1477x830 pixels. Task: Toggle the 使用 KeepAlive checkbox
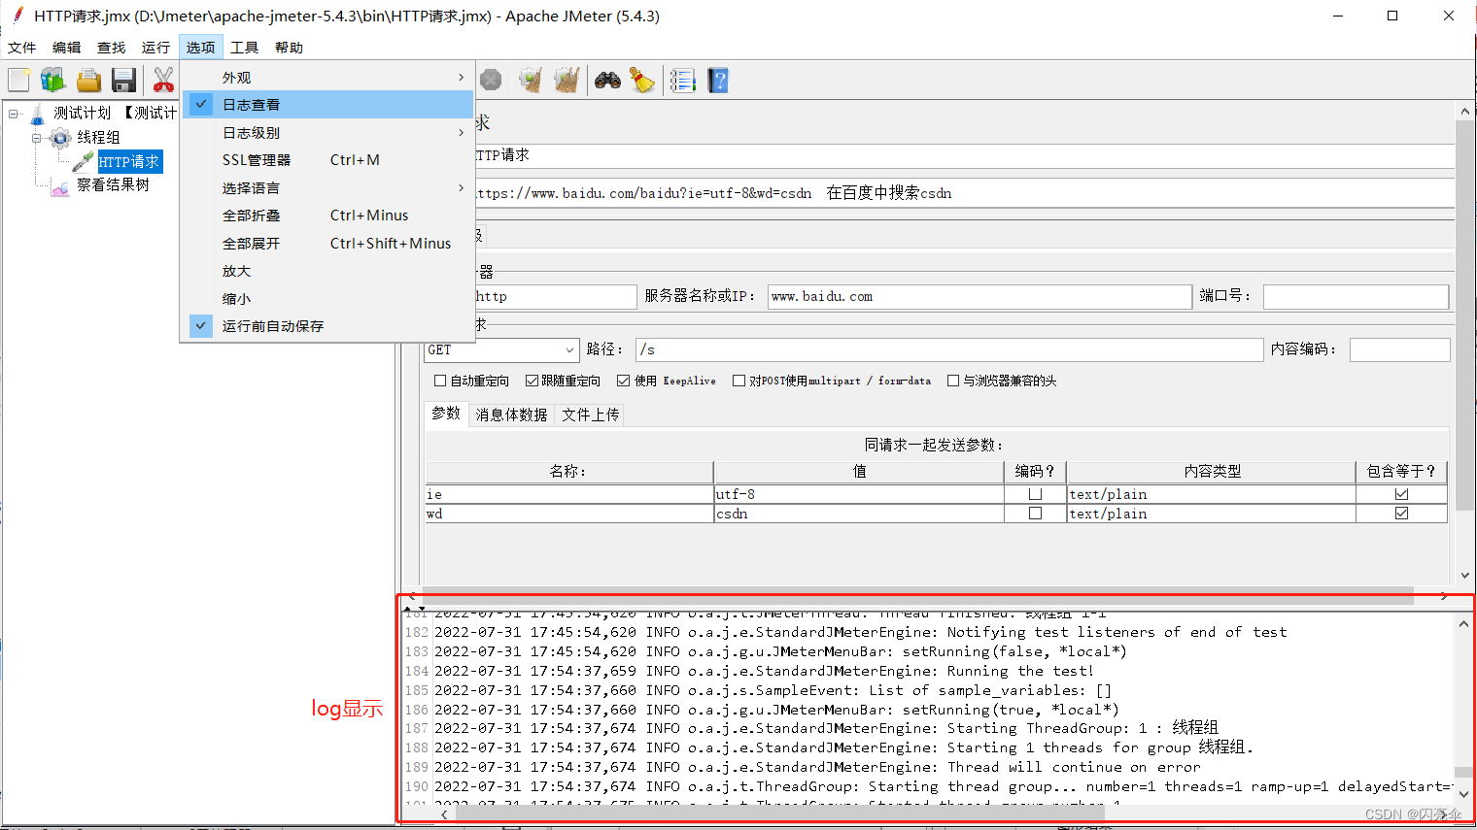(x=623, y=381)
